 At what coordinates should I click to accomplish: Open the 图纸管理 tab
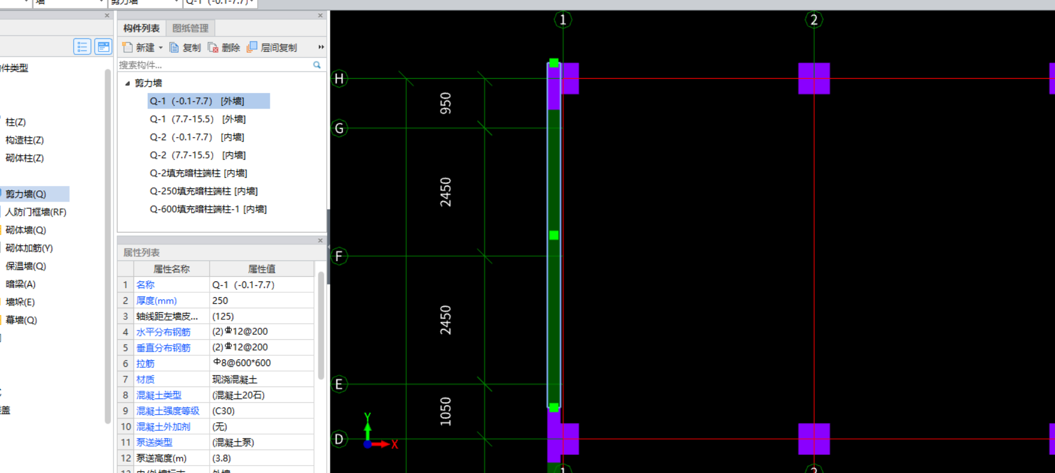[x=190, y=28]
